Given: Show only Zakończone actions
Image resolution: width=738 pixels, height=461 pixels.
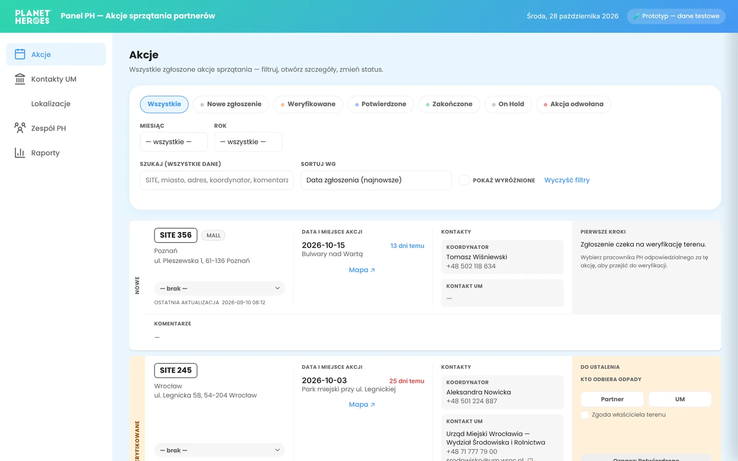Looking at the screenshot, I should pos(449,104).
